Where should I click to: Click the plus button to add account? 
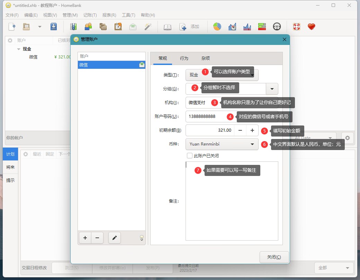[85, 238]
